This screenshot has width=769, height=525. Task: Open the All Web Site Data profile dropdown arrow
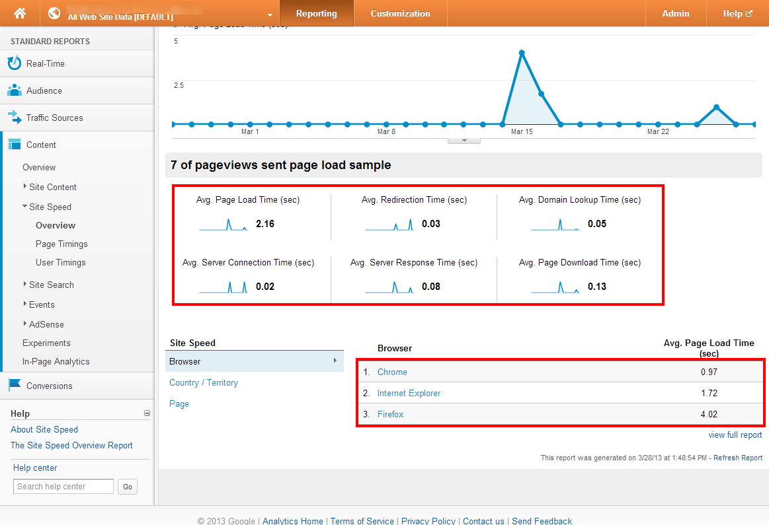tap(270, 15)
